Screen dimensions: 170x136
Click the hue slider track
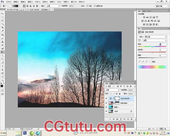click(152, 46)
